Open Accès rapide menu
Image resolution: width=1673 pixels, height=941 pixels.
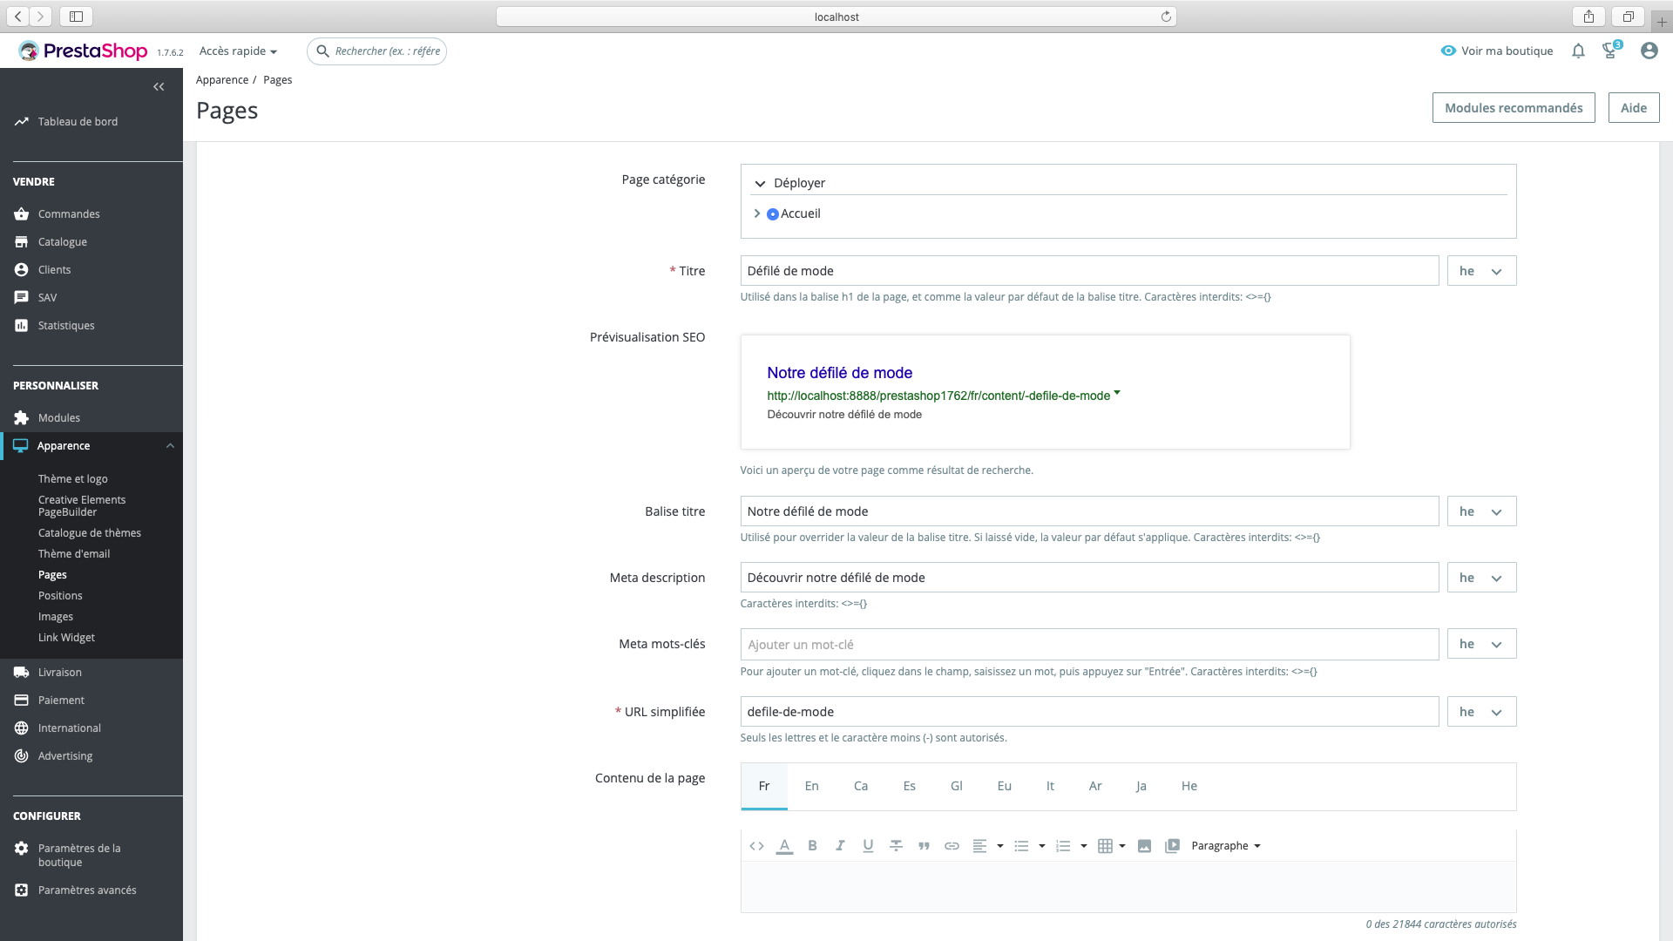[238, 51]
